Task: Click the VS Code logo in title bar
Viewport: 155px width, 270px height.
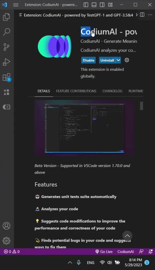Action: 5,5
